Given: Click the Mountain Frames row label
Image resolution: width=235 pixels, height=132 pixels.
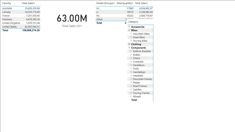Looking at the screenshot, I should click(142, 79).
